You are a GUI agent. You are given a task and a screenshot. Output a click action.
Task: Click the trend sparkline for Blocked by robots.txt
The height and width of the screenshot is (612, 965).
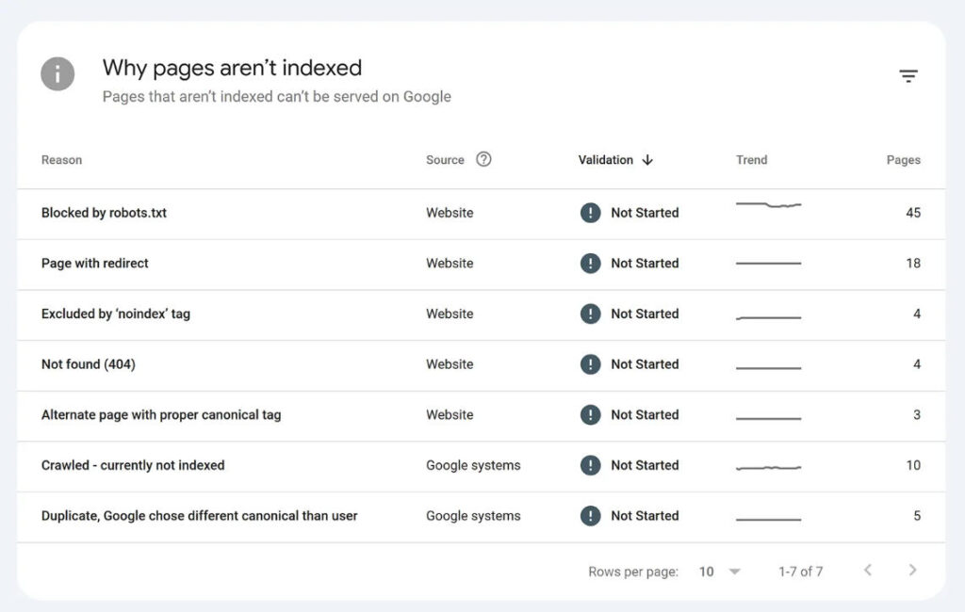pyautogui.click(x=769, y=204)
